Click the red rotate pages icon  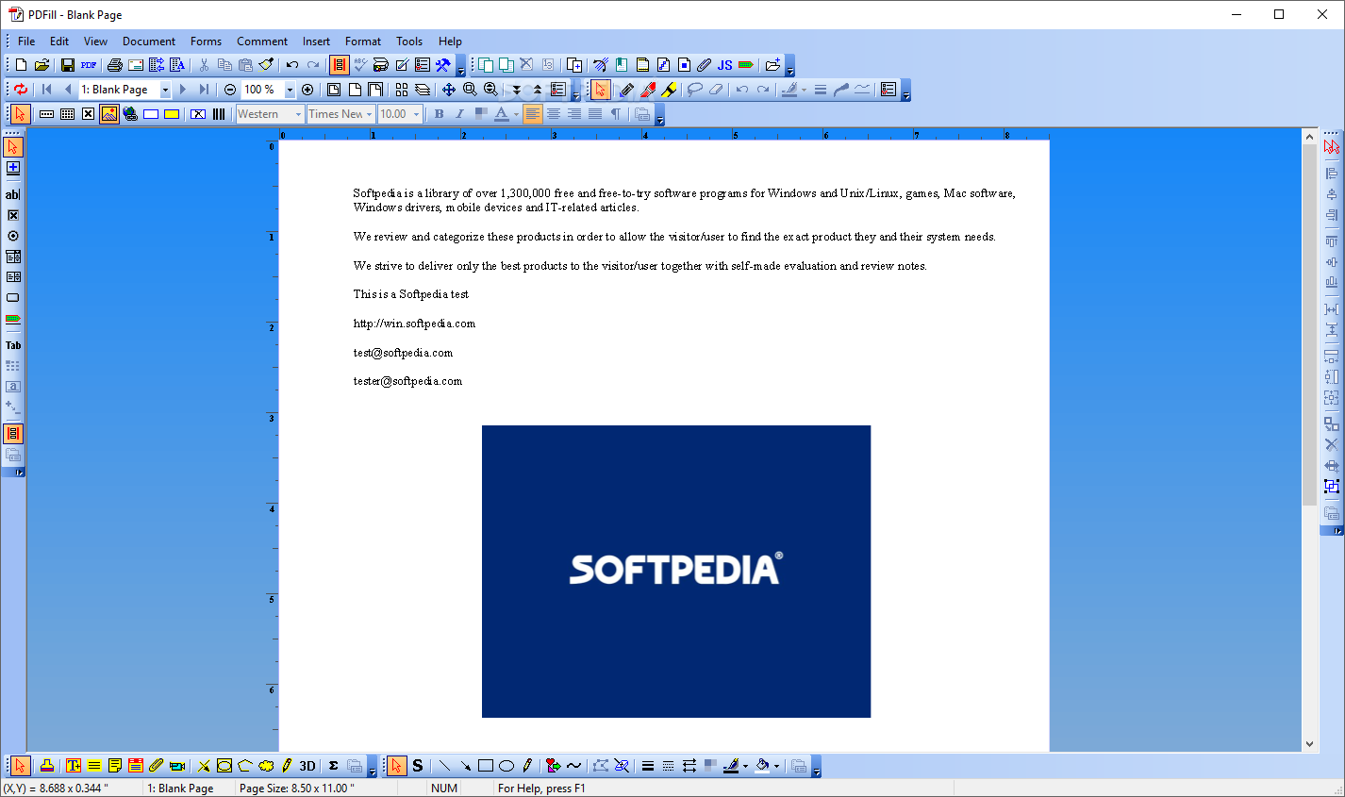pos(21,90)
